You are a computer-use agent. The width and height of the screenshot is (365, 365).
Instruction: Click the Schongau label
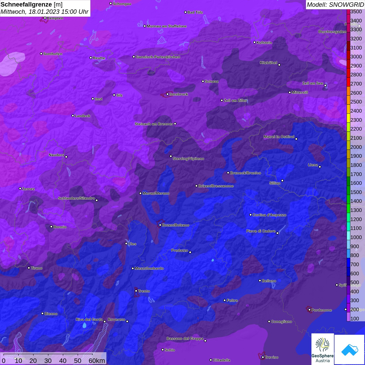pos(122,4)
